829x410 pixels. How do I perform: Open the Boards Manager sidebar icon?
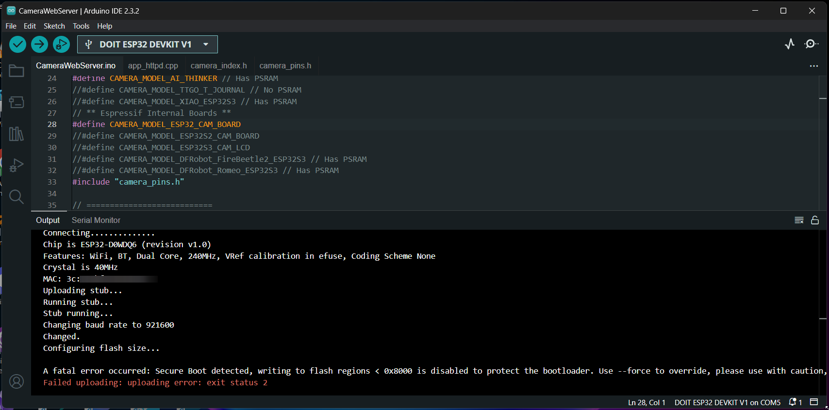pos(17,102)
